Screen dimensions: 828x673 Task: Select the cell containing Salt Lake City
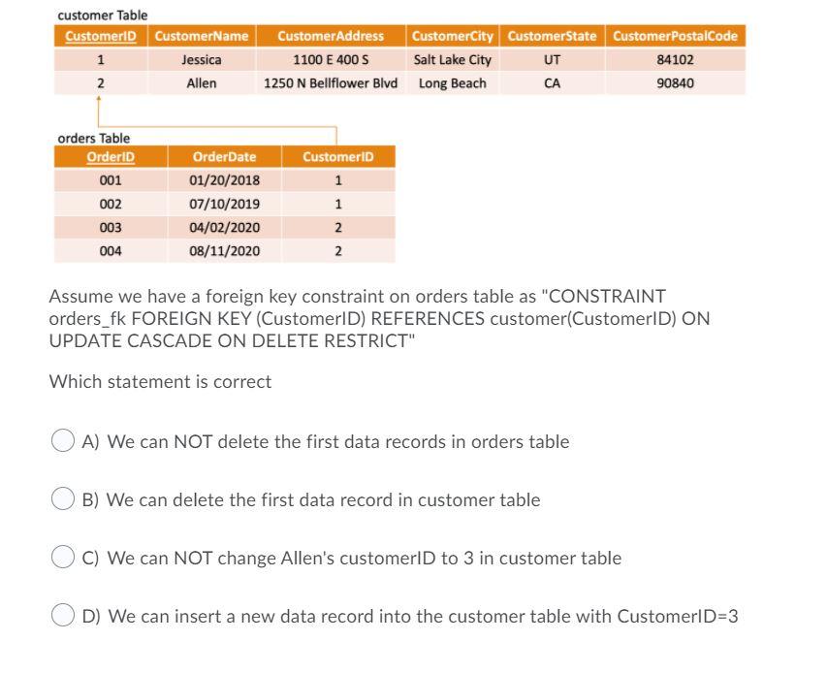(453, 59)
